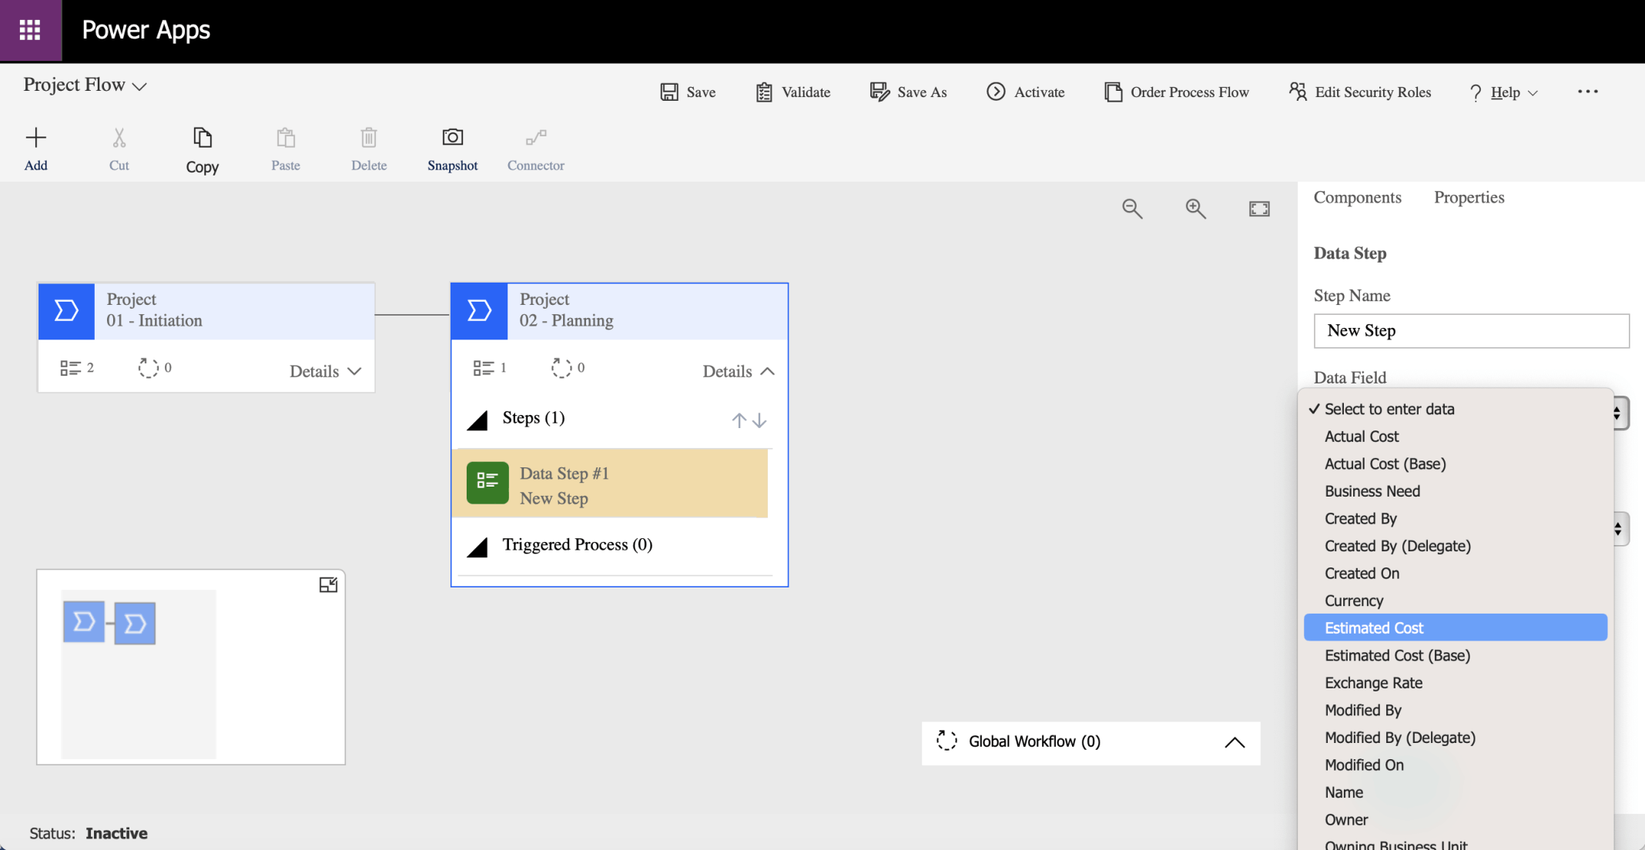Click the Snapshot camera icon
Image resolution: width=1645 pixels, height=850 pixels.
click(452, 138)
